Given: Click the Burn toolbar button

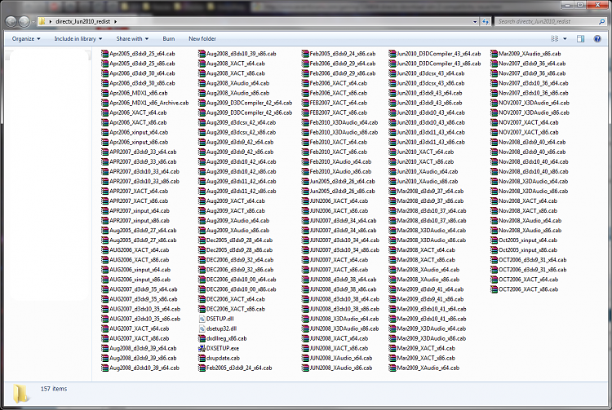Looking at the screenshot, I should [169, 38].
